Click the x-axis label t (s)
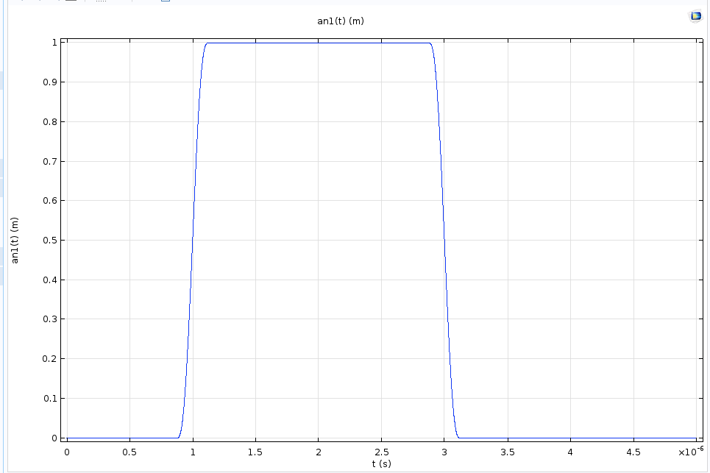Viewport: 710px width, 473px height. point(381,463)
